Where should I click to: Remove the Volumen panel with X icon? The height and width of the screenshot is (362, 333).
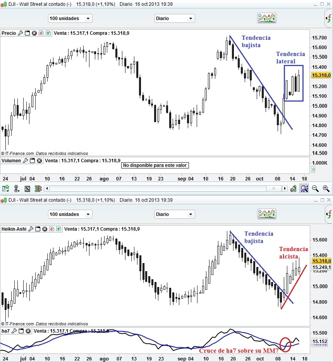(x=39, y=160)
